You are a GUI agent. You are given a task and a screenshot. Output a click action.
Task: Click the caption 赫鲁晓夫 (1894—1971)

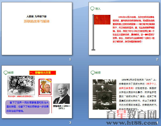(x=62, y=107)
